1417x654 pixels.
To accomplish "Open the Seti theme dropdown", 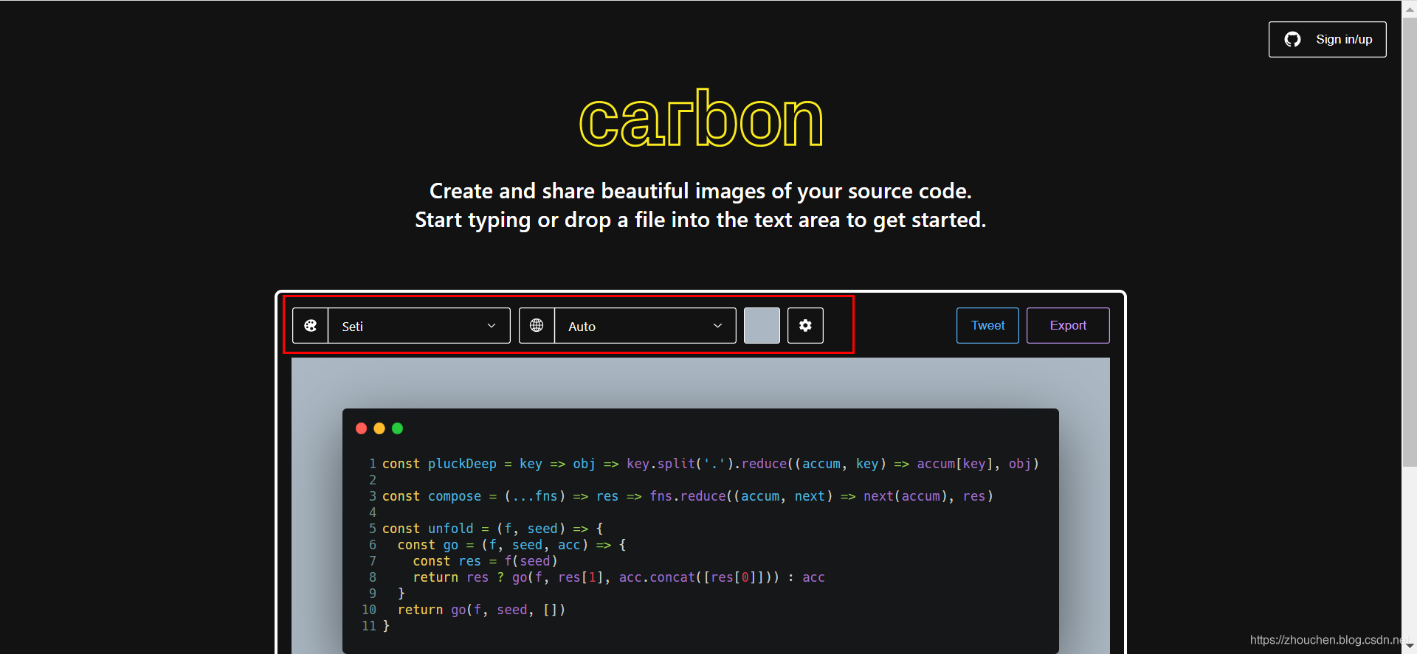I will (x=419, y=326).
